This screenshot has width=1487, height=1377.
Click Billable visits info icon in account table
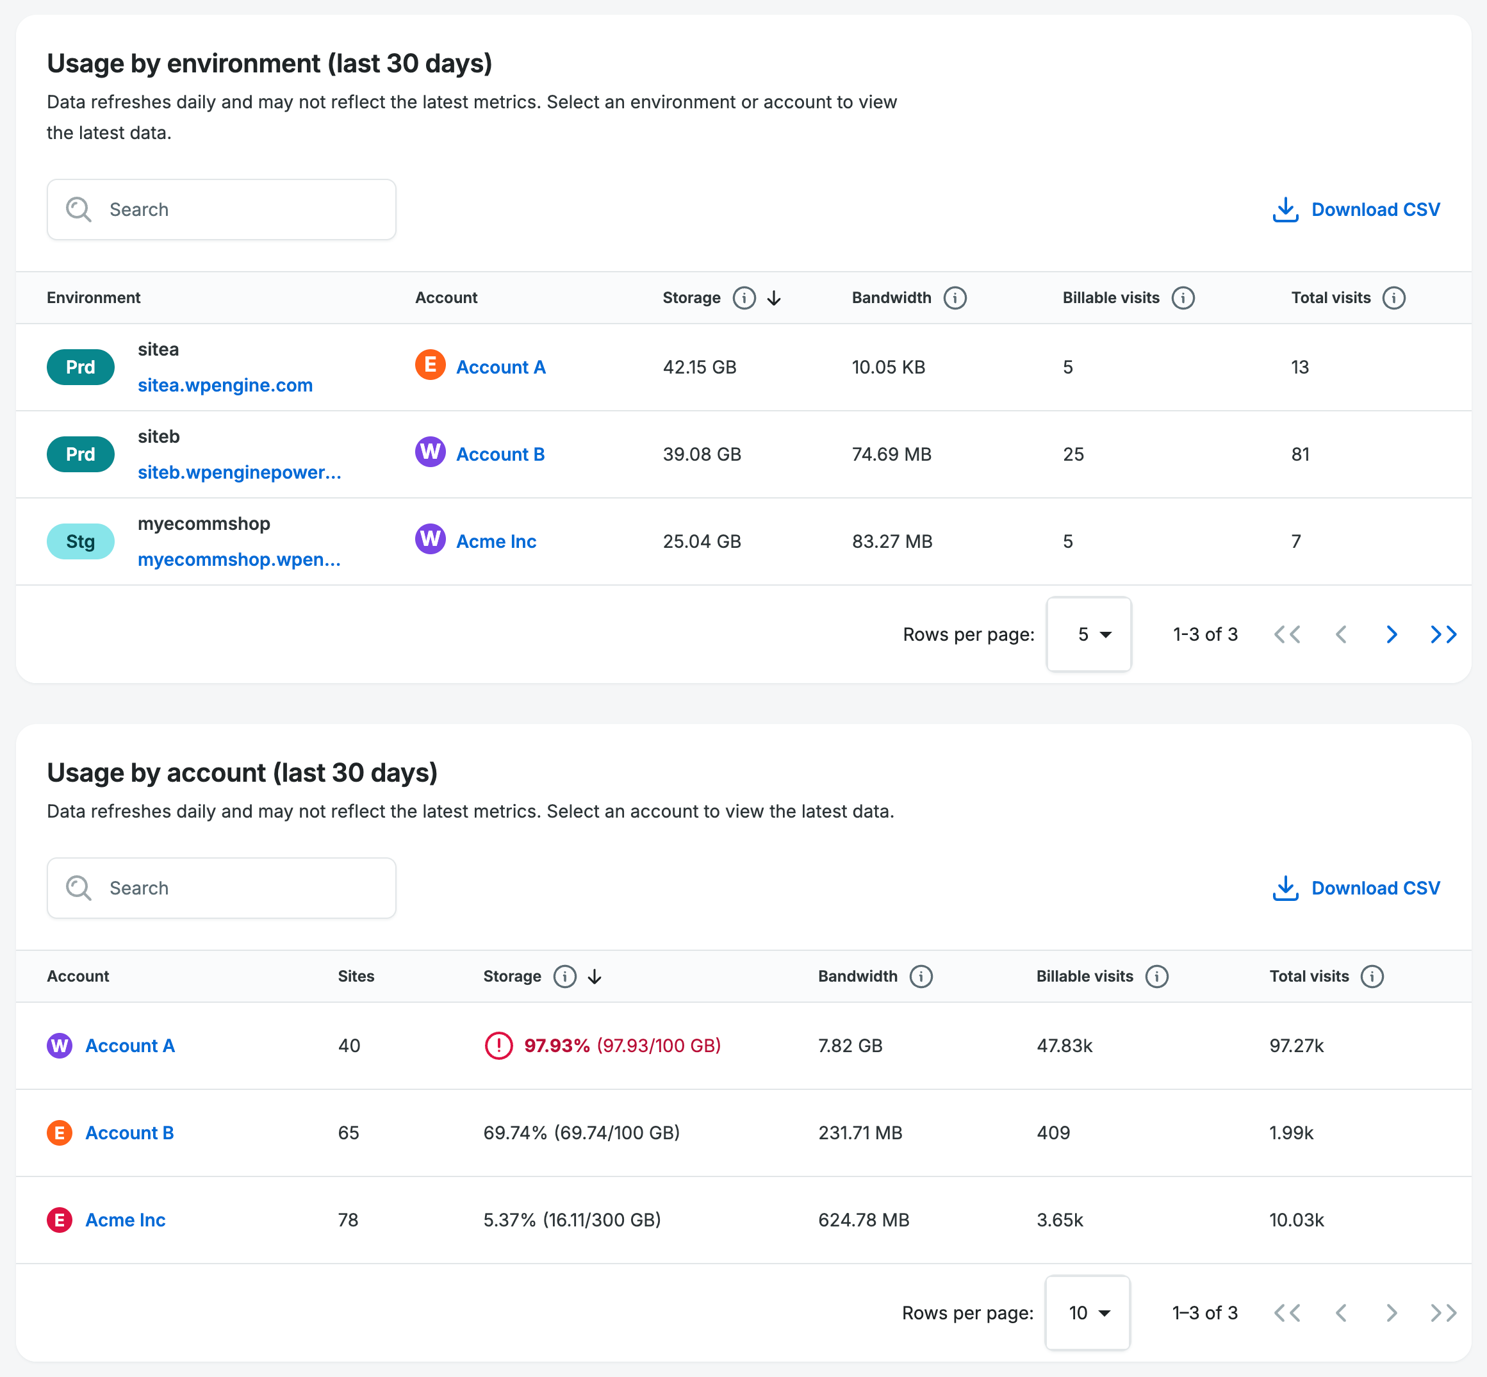(x=1156, y=976)
